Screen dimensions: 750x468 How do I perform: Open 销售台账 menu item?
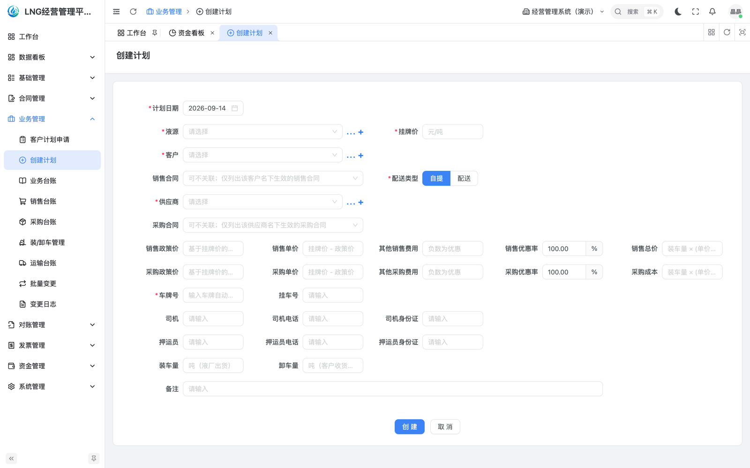click(x=52, y=201)
